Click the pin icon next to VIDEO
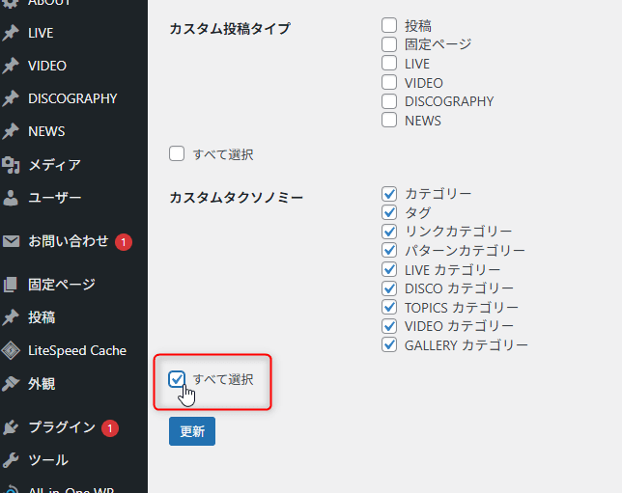622x493 pixels. (11, 66)
